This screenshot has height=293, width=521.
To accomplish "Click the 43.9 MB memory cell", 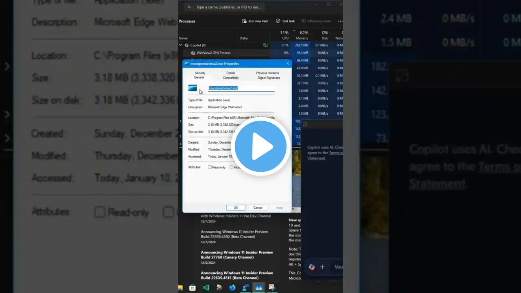I will pos(302,68).
